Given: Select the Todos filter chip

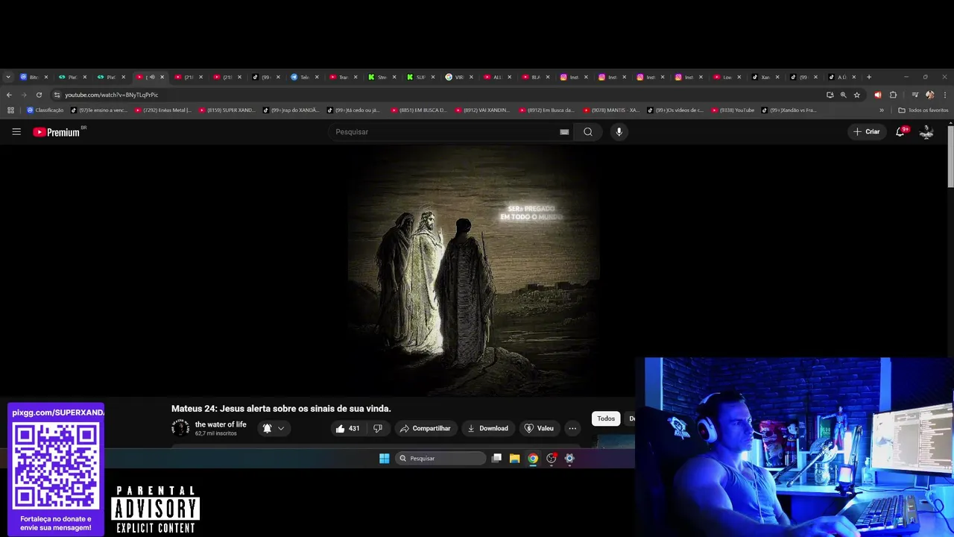Looking at the screenshot, I should pyautogui.click(x=606, y=418).
